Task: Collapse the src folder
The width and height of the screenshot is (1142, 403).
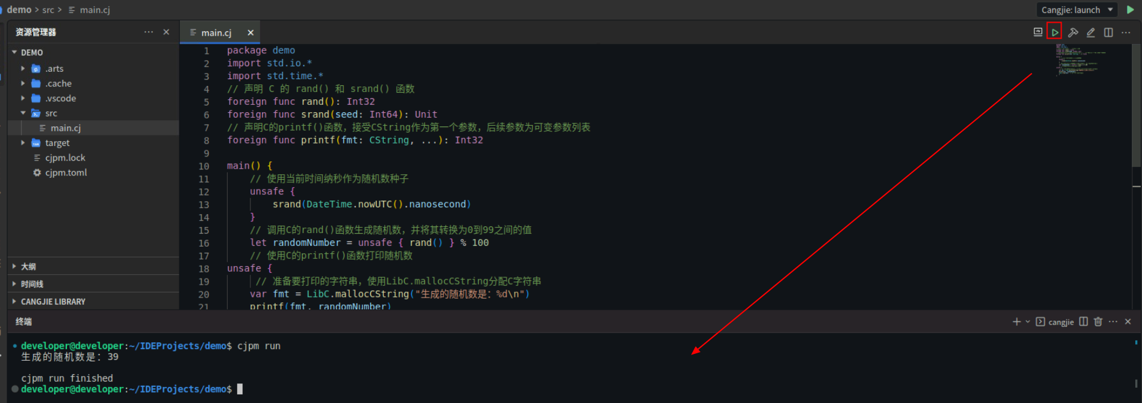Action: pyautogui.click(x=23, y=113)
